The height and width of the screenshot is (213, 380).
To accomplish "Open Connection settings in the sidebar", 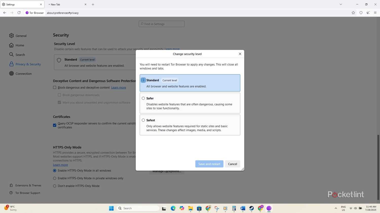I will click(23, 73).
